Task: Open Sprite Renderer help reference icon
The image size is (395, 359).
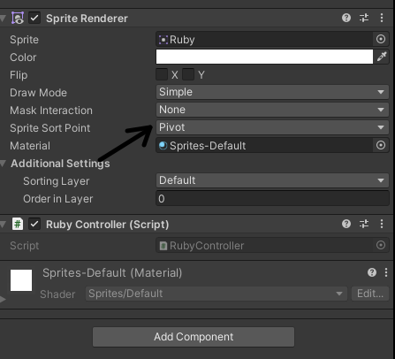Action: (x=346, y=18)
